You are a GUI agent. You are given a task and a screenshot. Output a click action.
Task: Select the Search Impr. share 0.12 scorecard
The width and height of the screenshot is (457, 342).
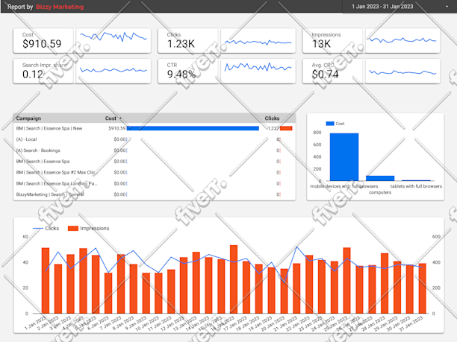pos(43,72)
